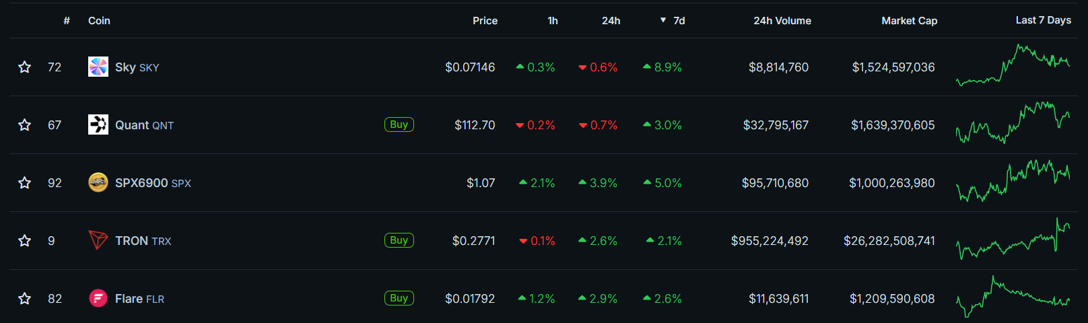Click the TRON coin logo icon

point(98,240)
